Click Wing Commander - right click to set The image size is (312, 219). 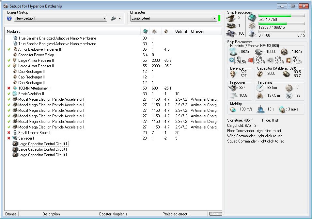pyautogui.click(x=255, y=136)
